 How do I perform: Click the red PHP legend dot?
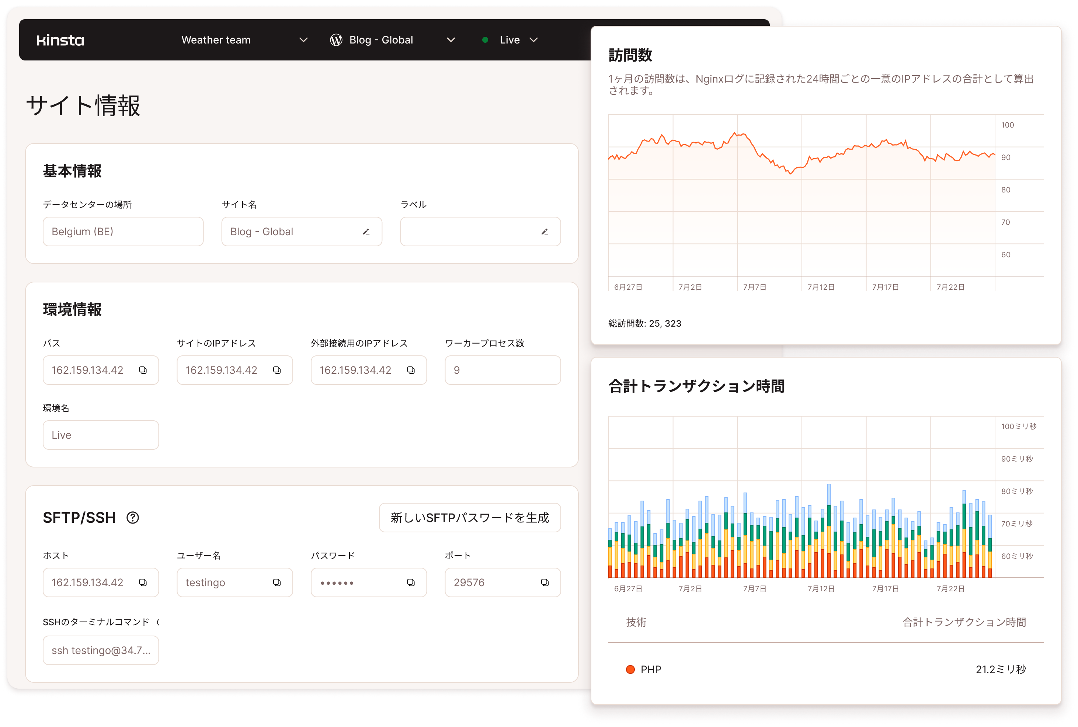coord(630,669)
